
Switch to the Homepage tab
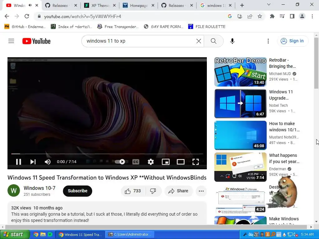pos(138,6)
